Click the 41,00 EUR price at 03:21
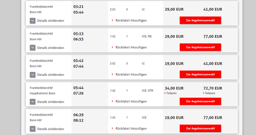 [x=213, y=9]
